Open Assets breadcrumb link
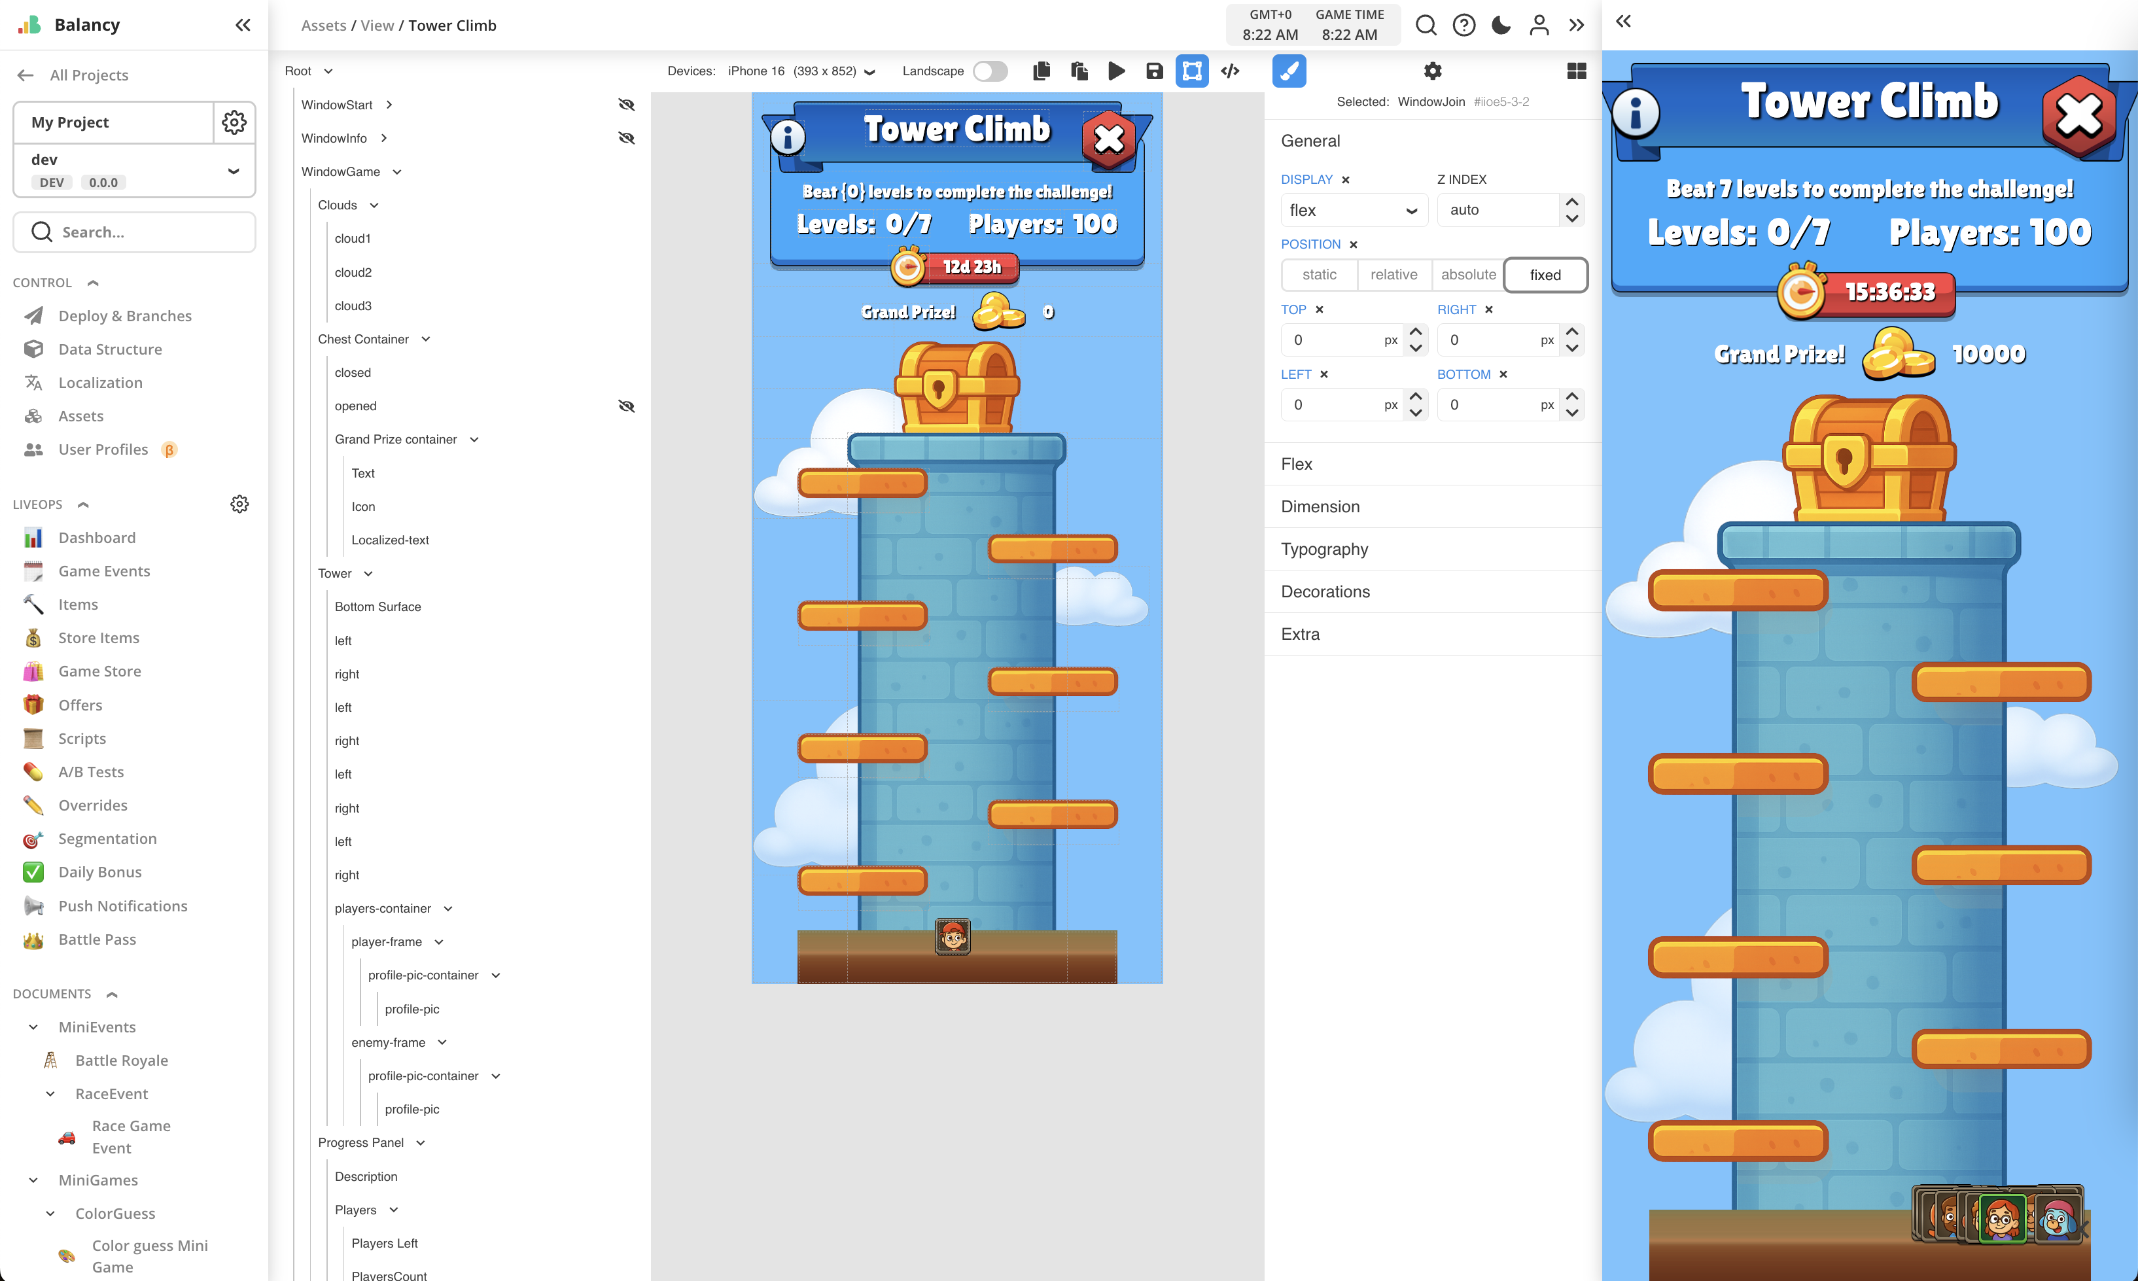 [323, 25]
